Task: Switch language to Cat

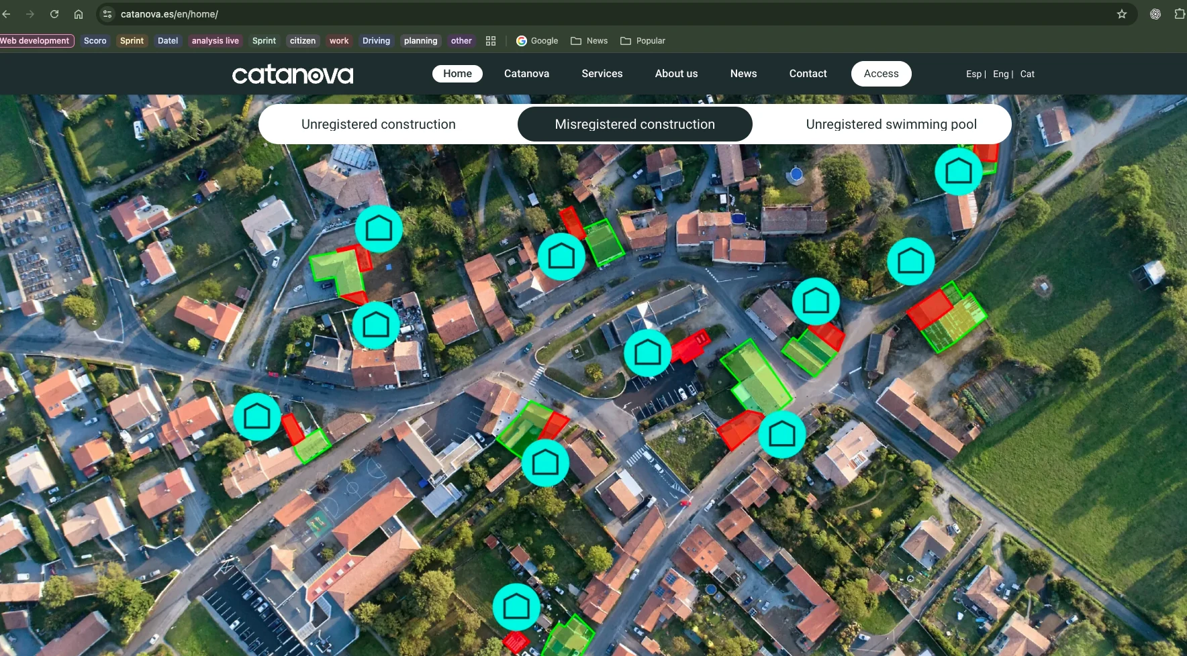Action: click(1027, 74)
